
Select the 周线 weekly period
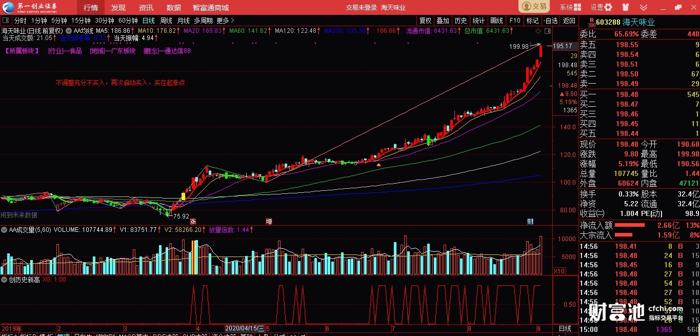tap(166, 21)
